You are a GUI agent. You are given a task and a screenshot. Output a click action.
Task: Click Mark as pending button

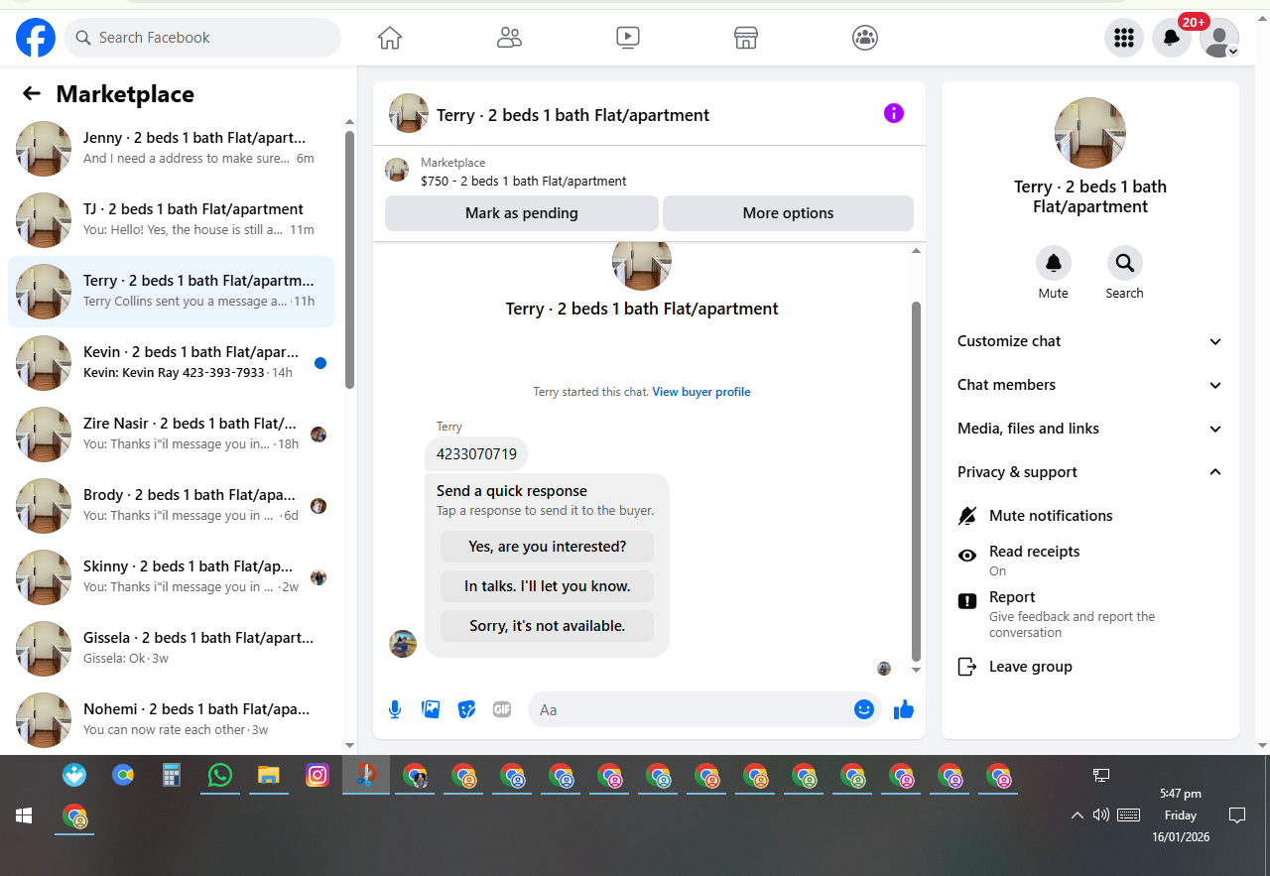pos(522,213)
